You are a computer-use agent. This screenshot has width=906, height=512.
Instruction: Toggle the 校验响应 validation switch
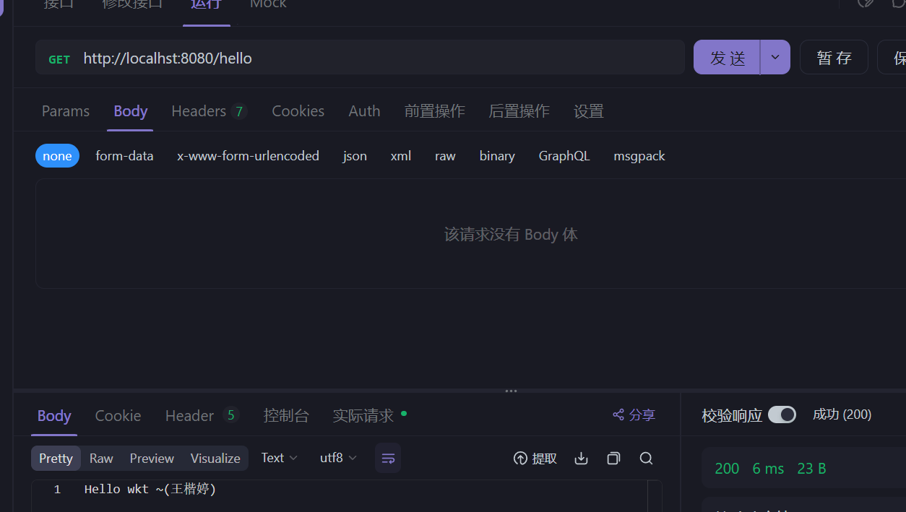click(782, 415)
